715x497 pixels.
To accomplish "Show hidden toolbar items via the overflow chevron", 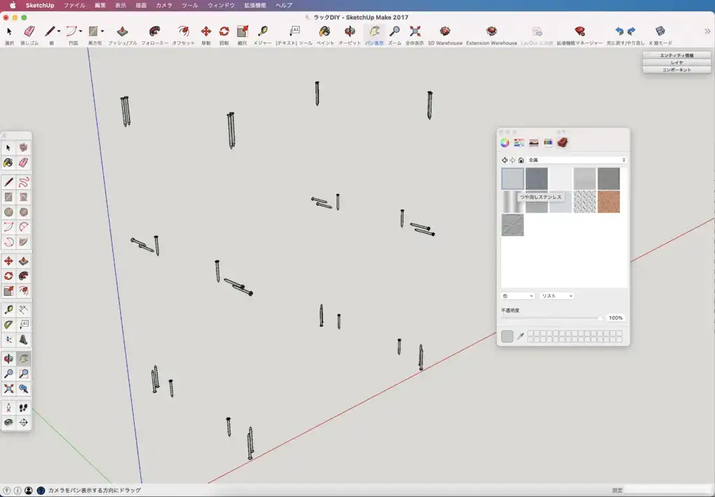I will (x=707, y=31).
